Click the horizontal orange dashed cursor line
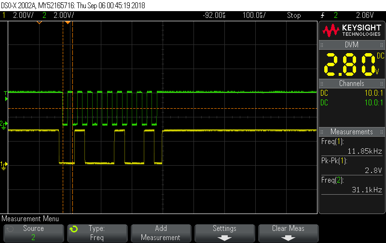Viewport: 386px width, 243px height. click(163, 108)
